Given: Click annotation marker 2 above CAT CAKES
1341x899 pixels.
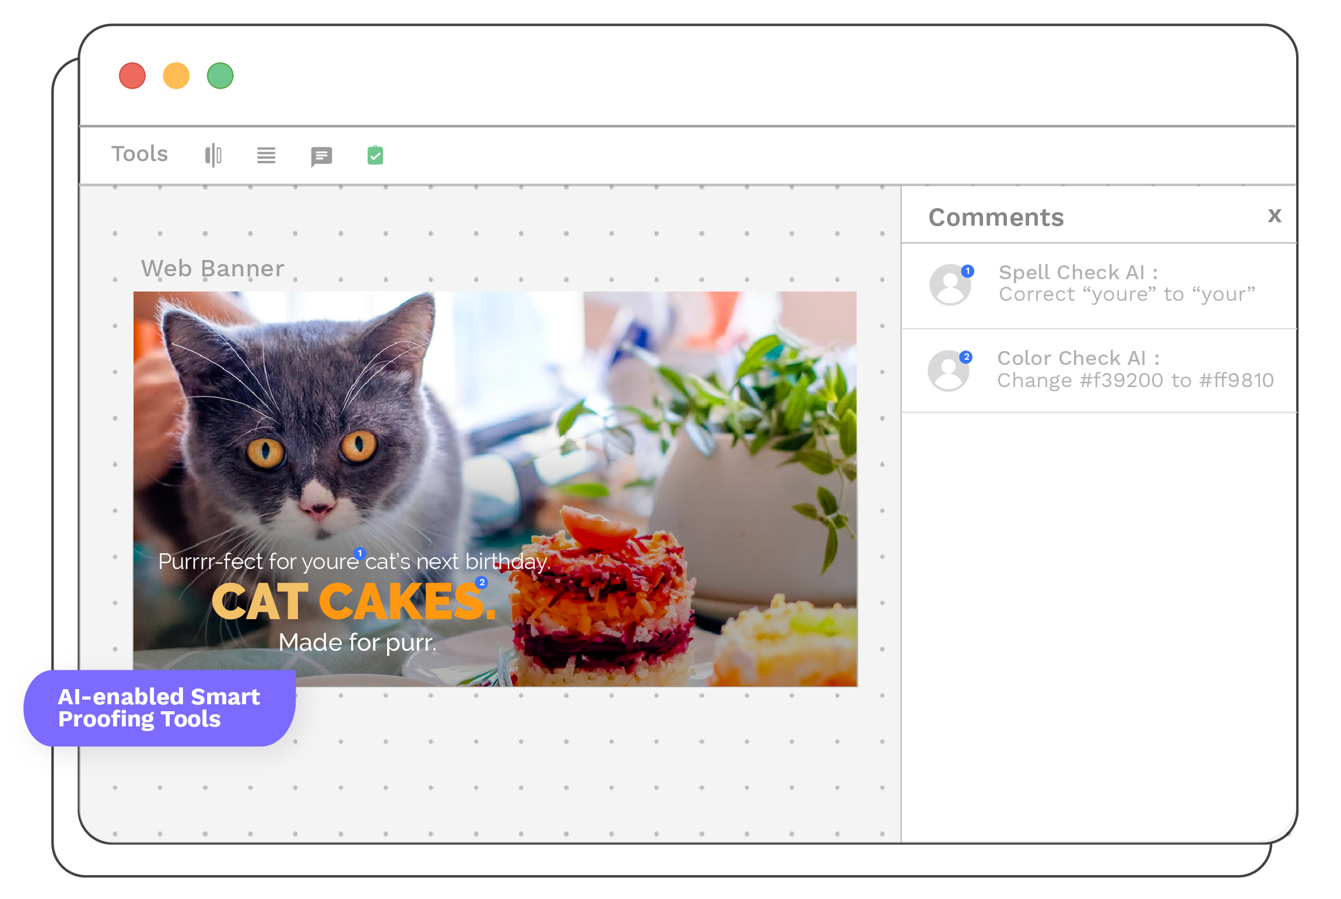Looking at the screenshot, I should pos(482,582).
